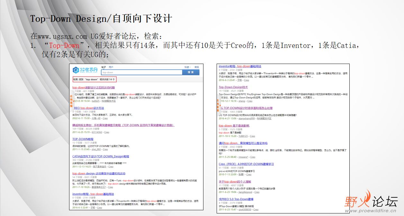Click the date text 2011-12-13 16:23

(x=81, y=167)
